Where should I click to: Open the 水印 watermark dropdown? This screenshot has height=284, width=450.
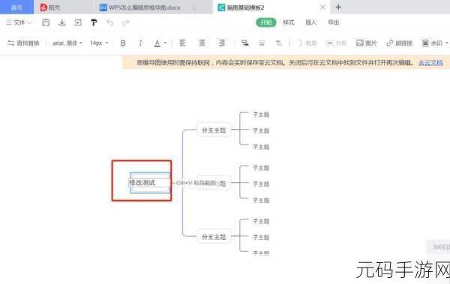coord(435,43)
